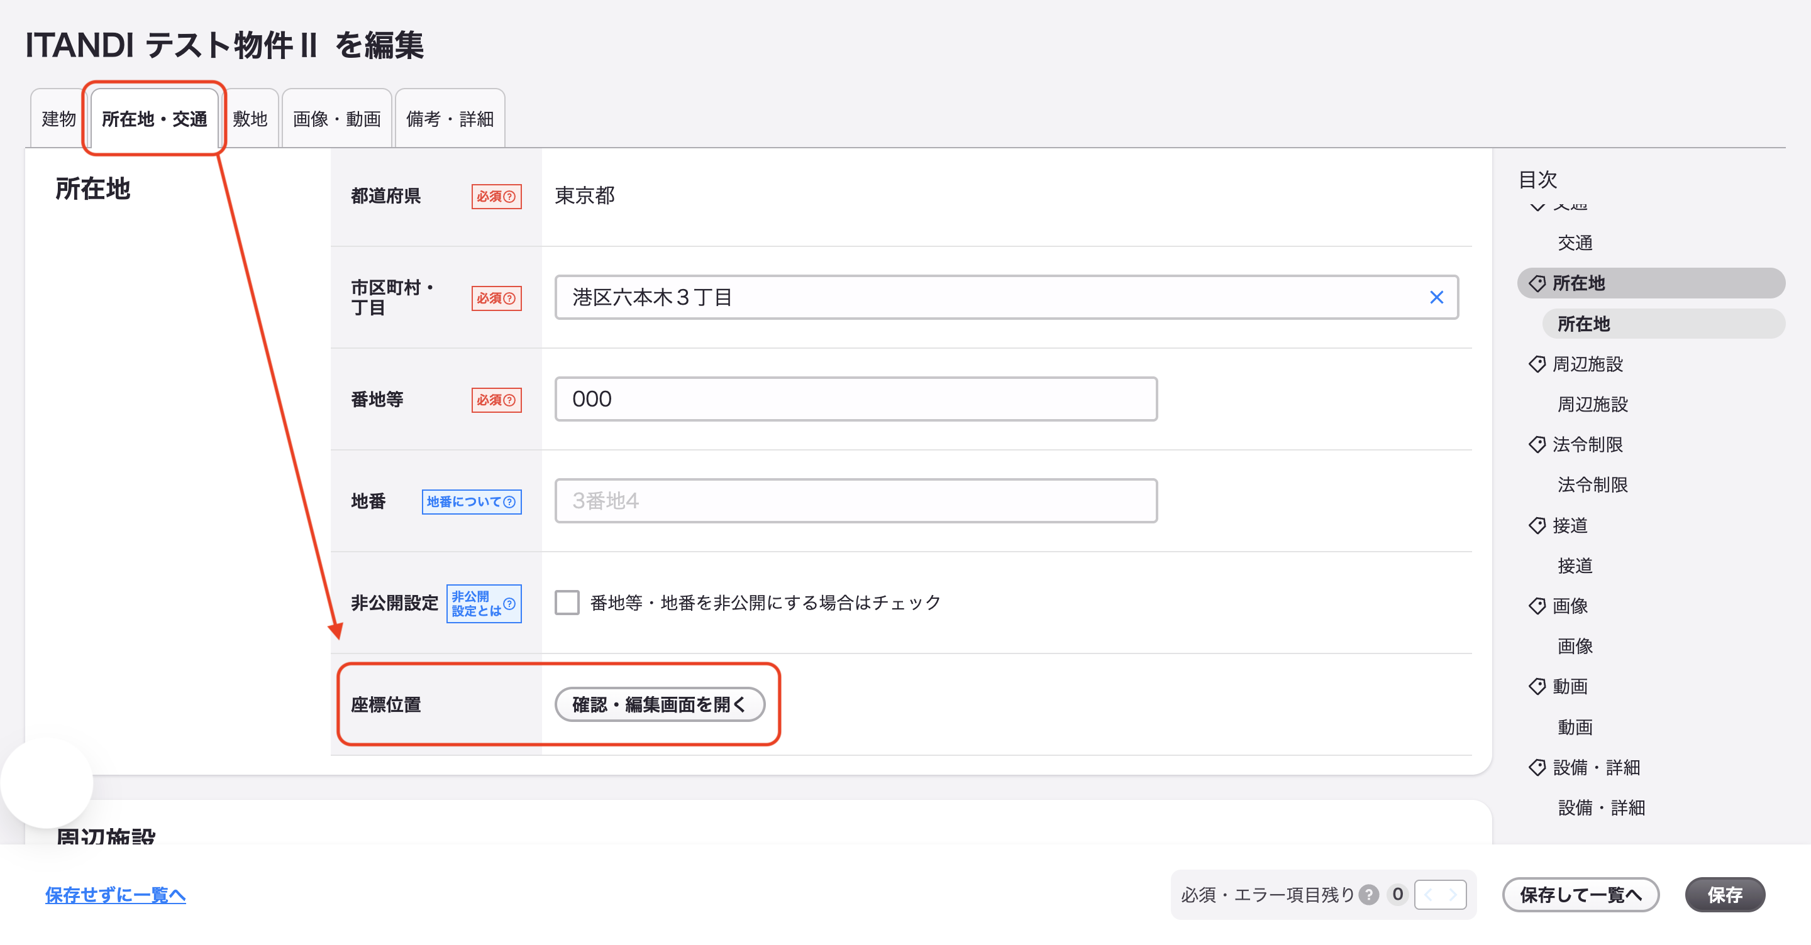Select 画像 sub-item in table of contents

pyautogui.click(x=1575, y=646)
